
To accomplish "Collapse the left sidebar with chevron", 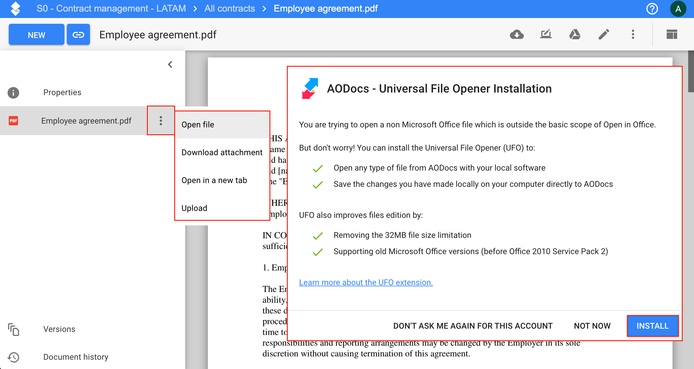I will click(170, 64).
